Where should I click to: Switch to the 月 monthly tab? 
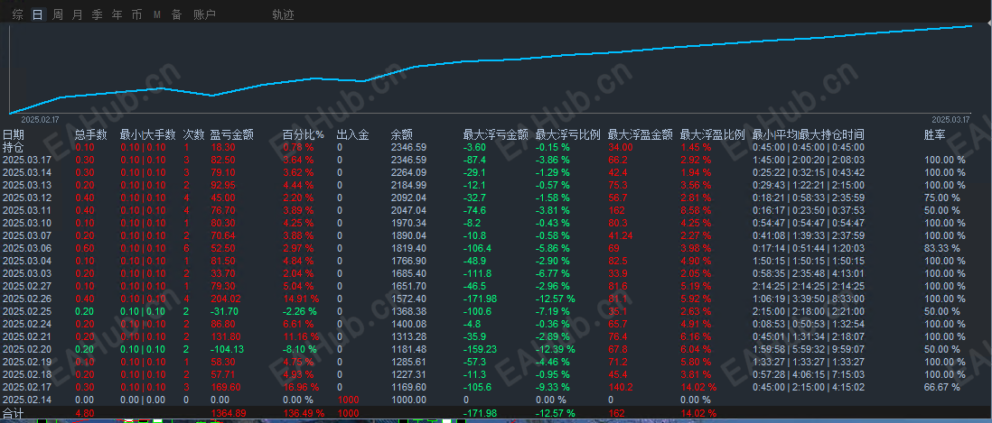tap(77, 14)
